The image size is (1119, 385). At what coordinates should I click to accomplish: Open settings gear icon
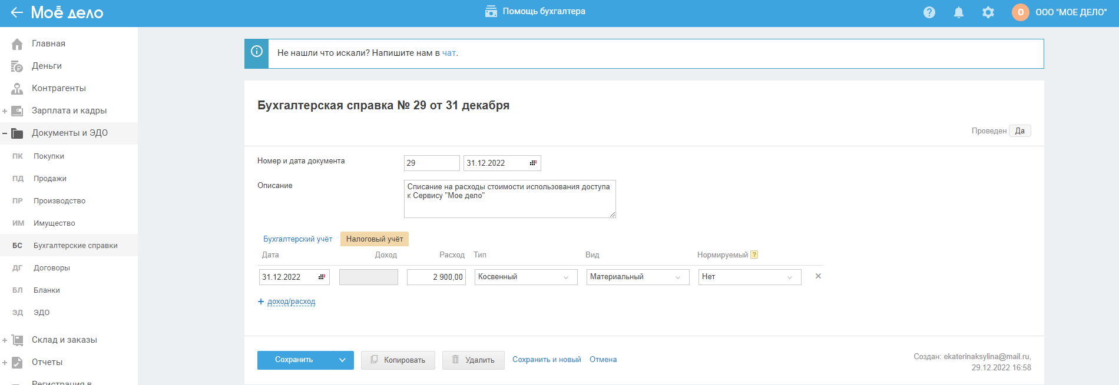tap(988, 12)
